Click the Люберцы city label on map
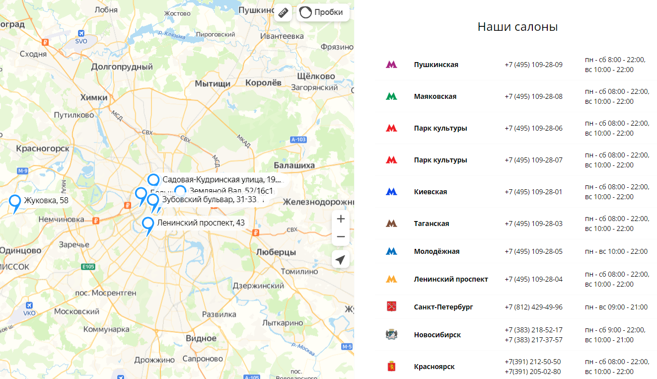657x379 pixels. point(276,252)
